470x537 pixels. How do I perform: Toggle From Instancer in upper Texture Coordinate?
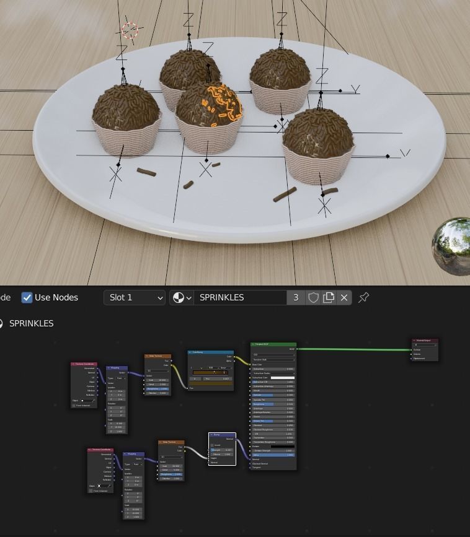(74, 406)
